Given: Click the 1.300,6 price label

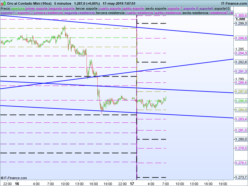Looking at the screenshot, I should (x=241, y=16).
